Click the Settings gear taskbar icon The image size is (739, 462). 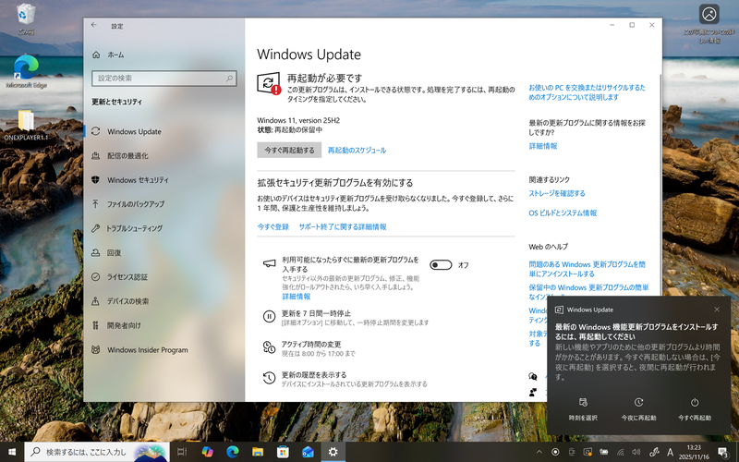pyautogui.click(x=333, y=452)
